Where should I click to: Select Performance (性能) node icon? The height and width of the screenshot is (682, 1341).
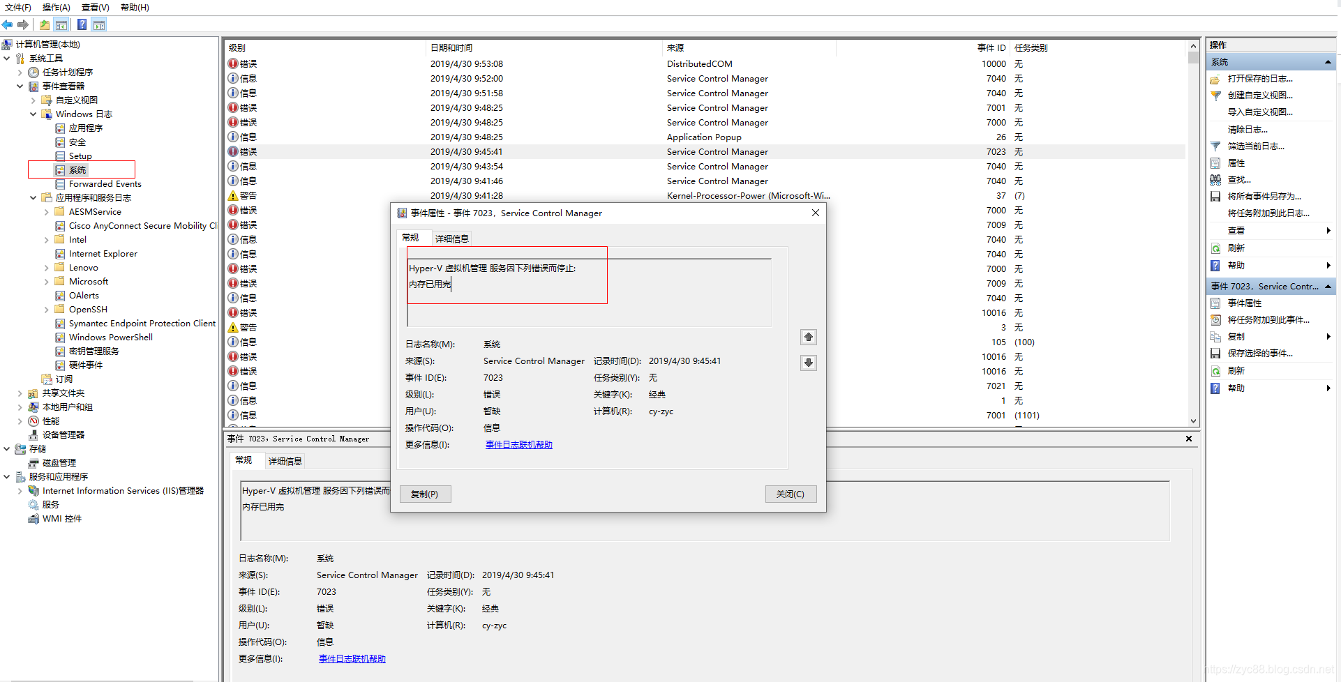(33, 421)
